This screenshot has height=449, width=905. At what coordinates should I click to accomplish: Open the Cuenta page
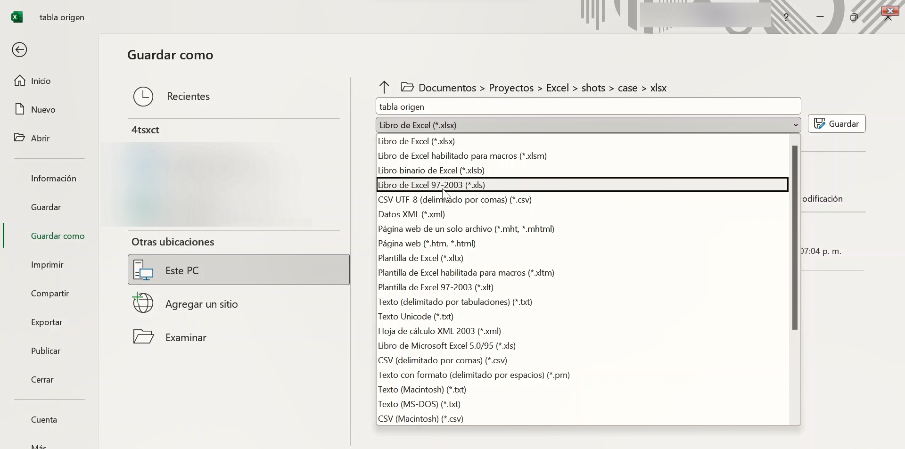tap(44, 419)
